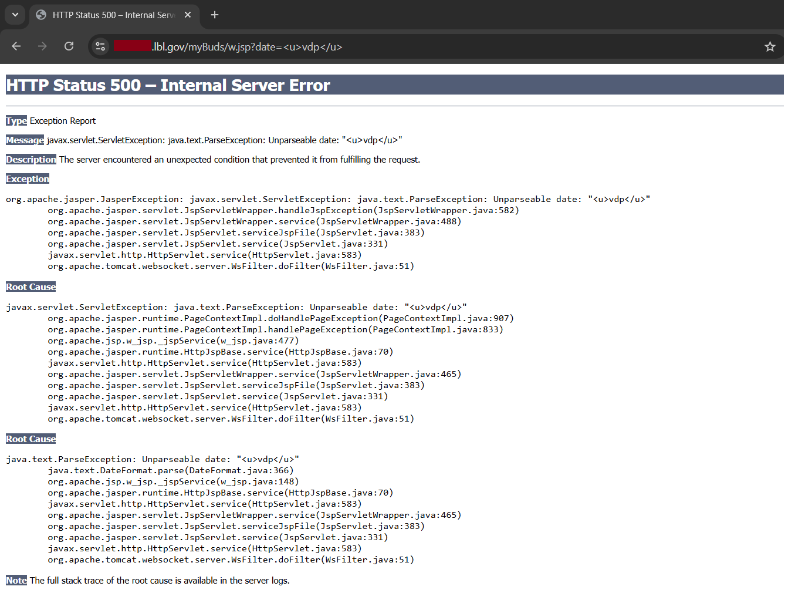Image resolution: width=795 pixels, height=593 pixels.
Task: Click the Exception section label
Action: pyautogui.click(x=27, y=178)
